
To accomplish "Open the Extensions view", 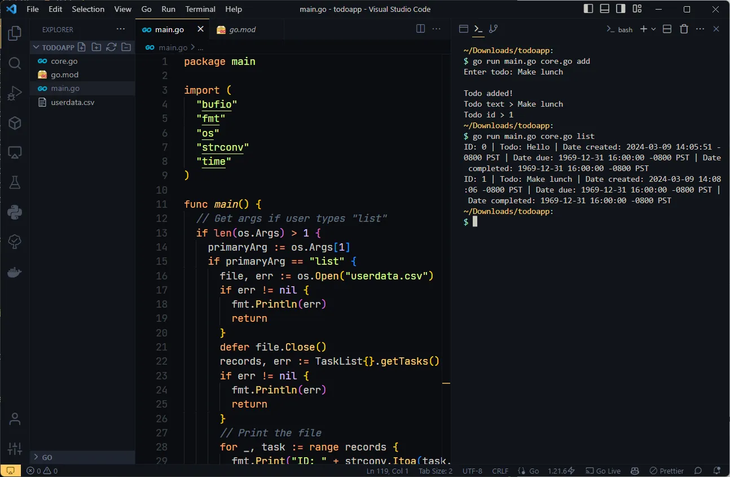I will click(x=15, y=122).
